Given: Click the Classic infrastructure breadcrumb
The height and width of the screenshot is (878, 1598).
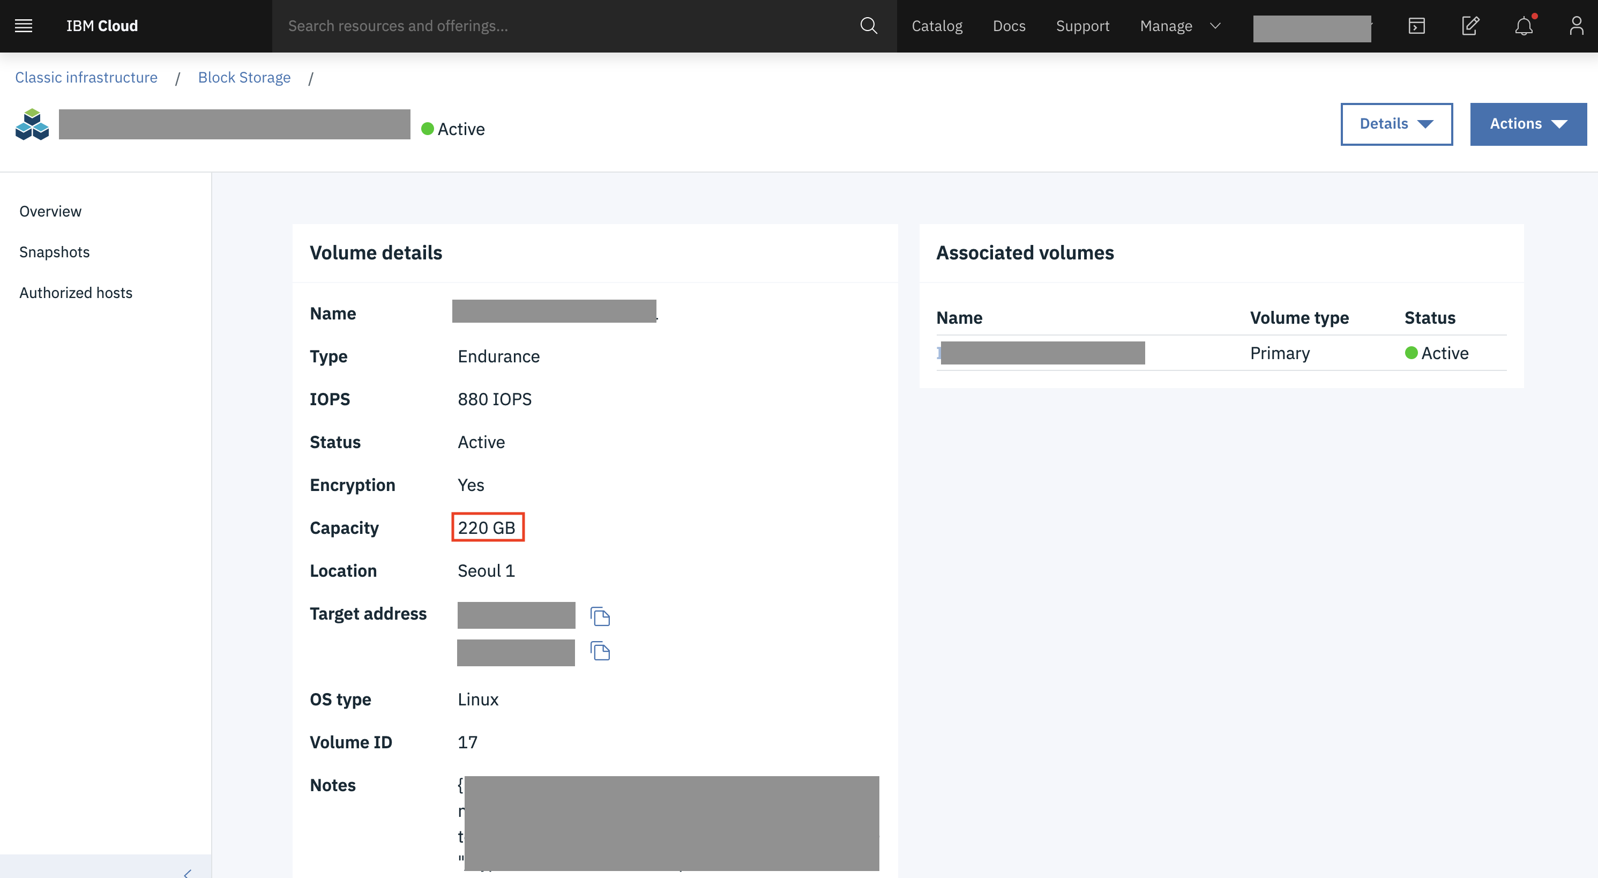Looking at the screenshot, I should [86, 78].
